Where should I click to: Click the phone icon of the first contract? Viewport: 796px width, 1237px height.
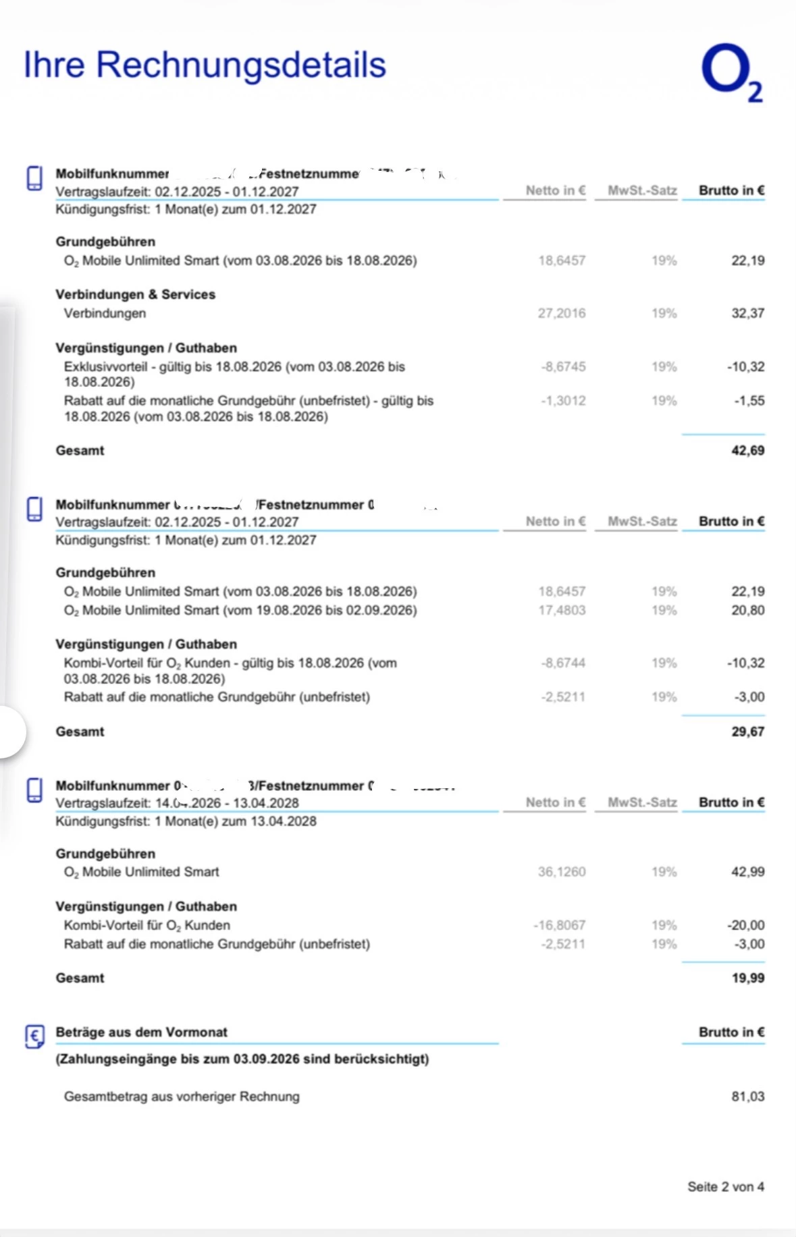tap(34, 179)
